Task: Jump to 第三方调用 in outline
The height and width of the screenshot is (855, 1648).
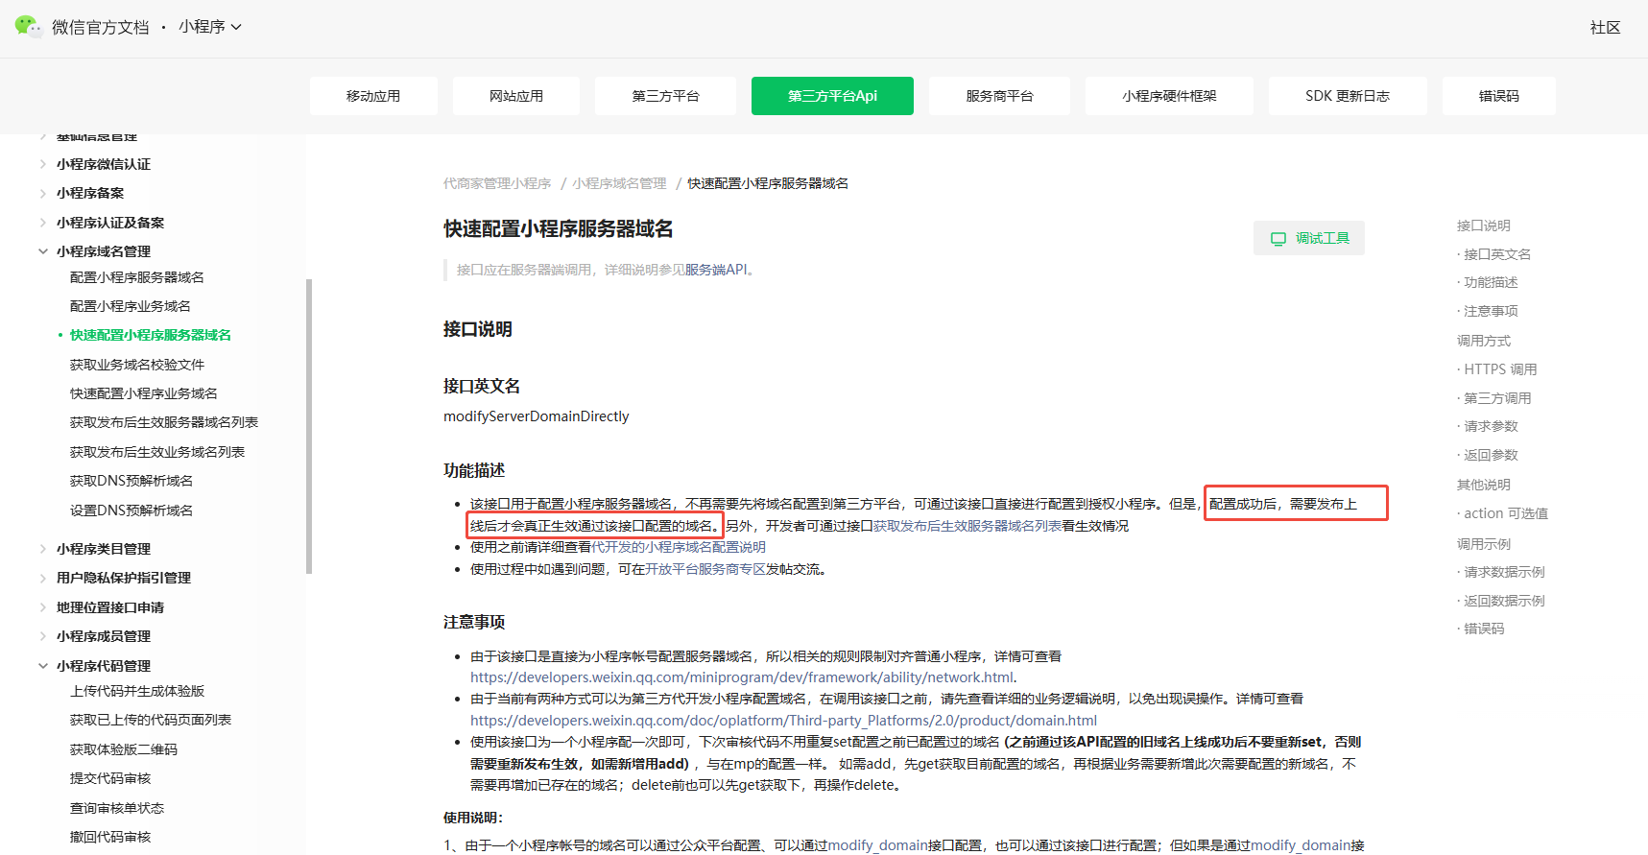Action: pos(1497,398)
